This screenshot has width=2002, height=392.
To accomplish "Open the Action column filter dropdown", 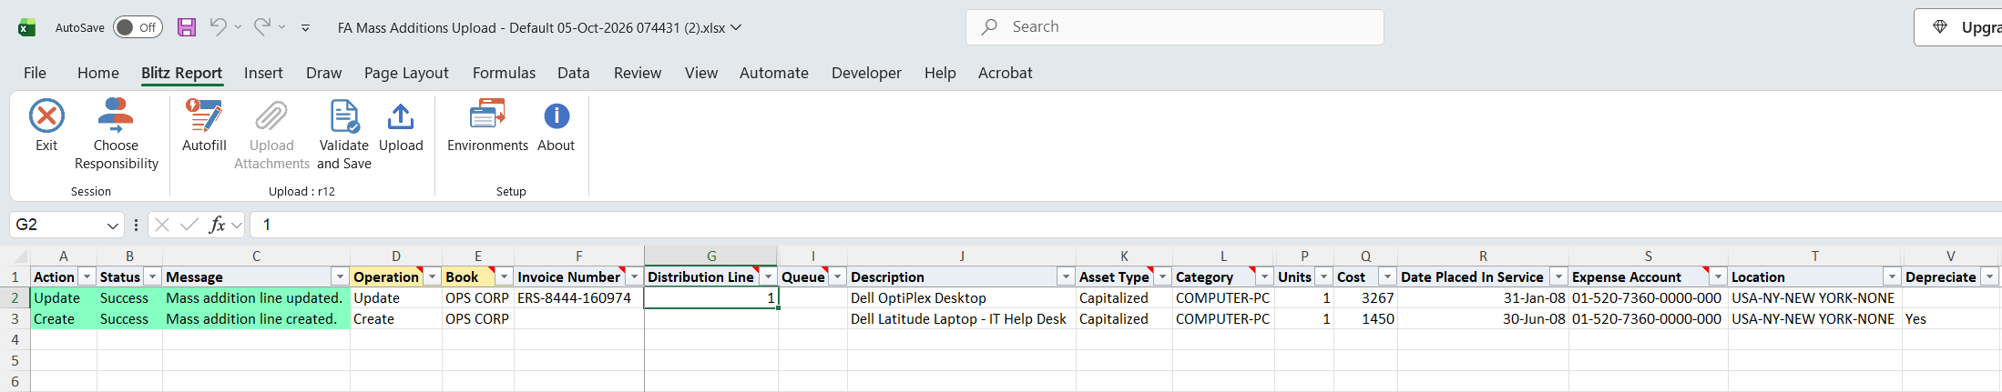I will pos(87,276).
